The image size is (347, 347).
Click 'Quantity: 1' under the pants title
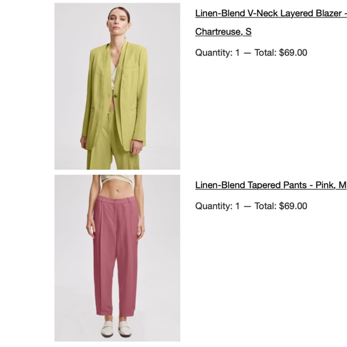[x=218, y=206]
